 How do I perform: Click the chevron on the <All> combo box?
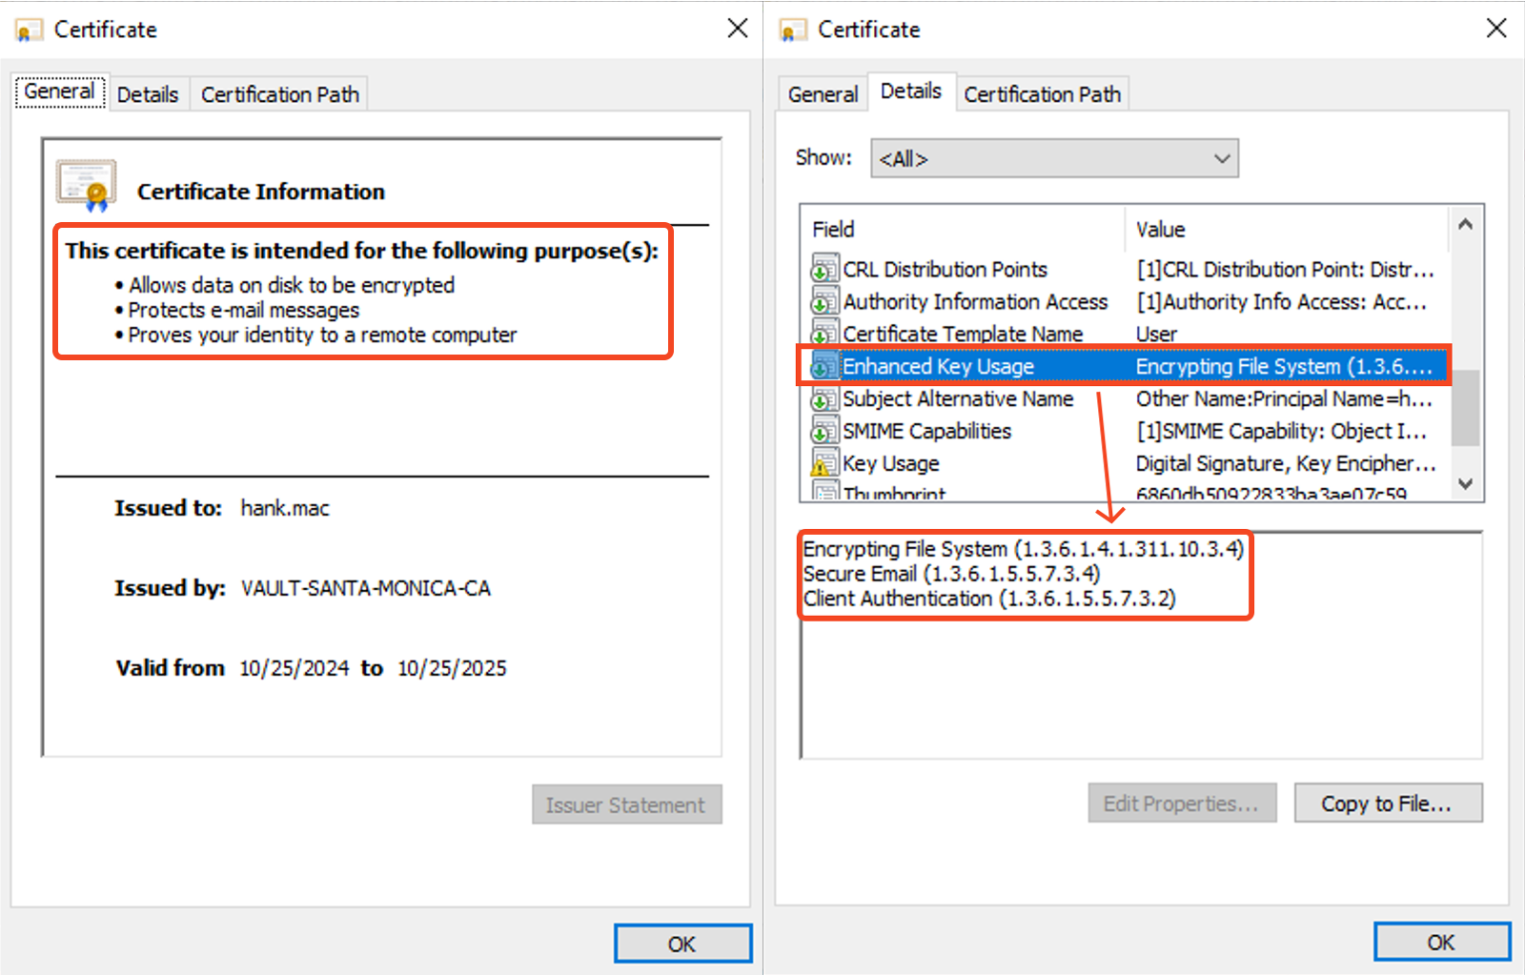(x=1221, y=158)
